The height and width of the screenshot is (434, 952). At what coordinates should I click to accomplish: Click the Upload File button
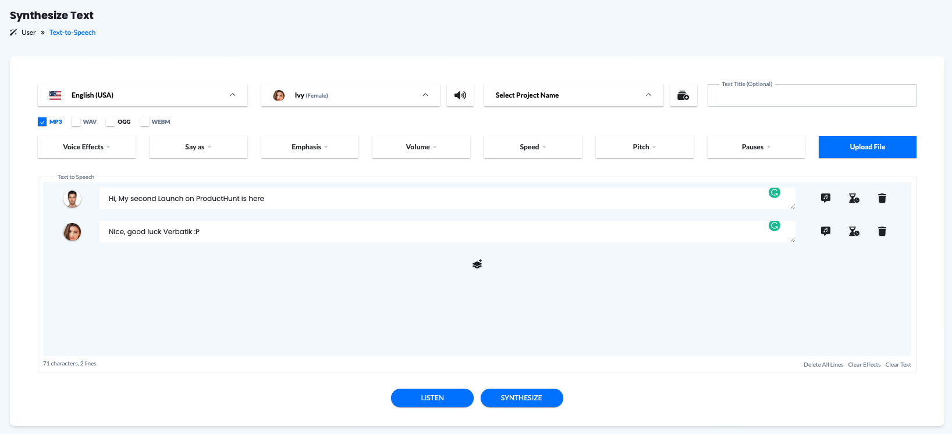coord(868,147)
